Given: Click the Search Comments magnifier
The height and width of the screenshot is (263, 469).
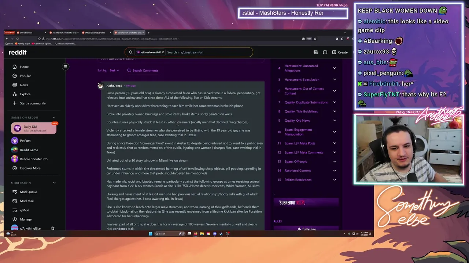Looking at the screenshot, I should coord(129,70).
